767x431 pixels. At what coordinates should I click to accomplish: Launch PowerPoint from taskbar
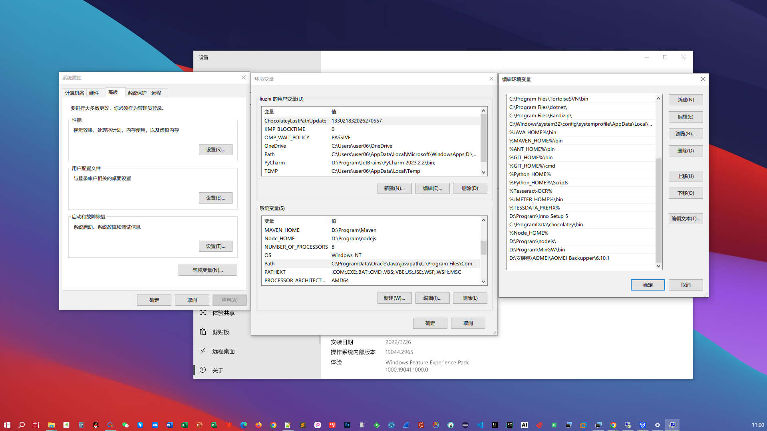[199, 425]
